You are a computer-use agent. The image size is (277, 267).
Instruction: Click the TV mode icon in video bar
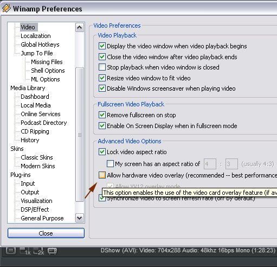52,251
